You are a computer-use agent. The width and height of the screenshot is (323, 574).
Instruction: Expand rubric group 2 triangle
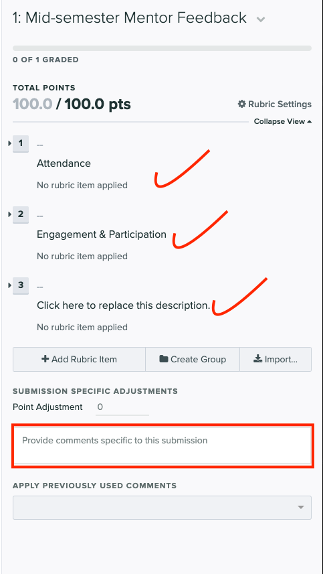(x=10, y=214)
